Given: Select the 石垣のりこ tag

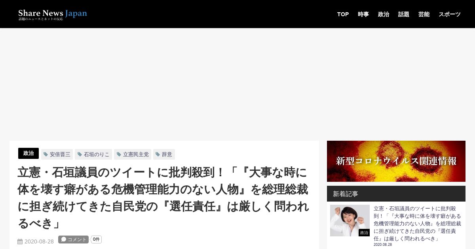Looking at the screenshot, I should click(93, 154).
